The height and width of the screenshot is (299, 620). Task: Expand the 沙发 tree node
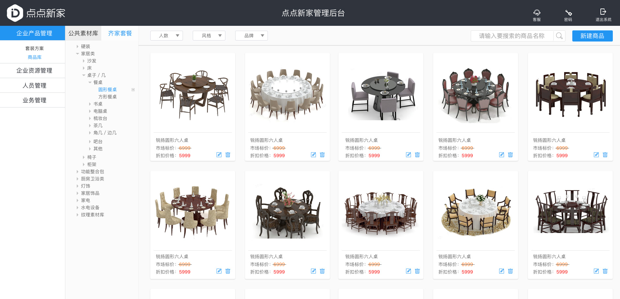coord(84,61)
